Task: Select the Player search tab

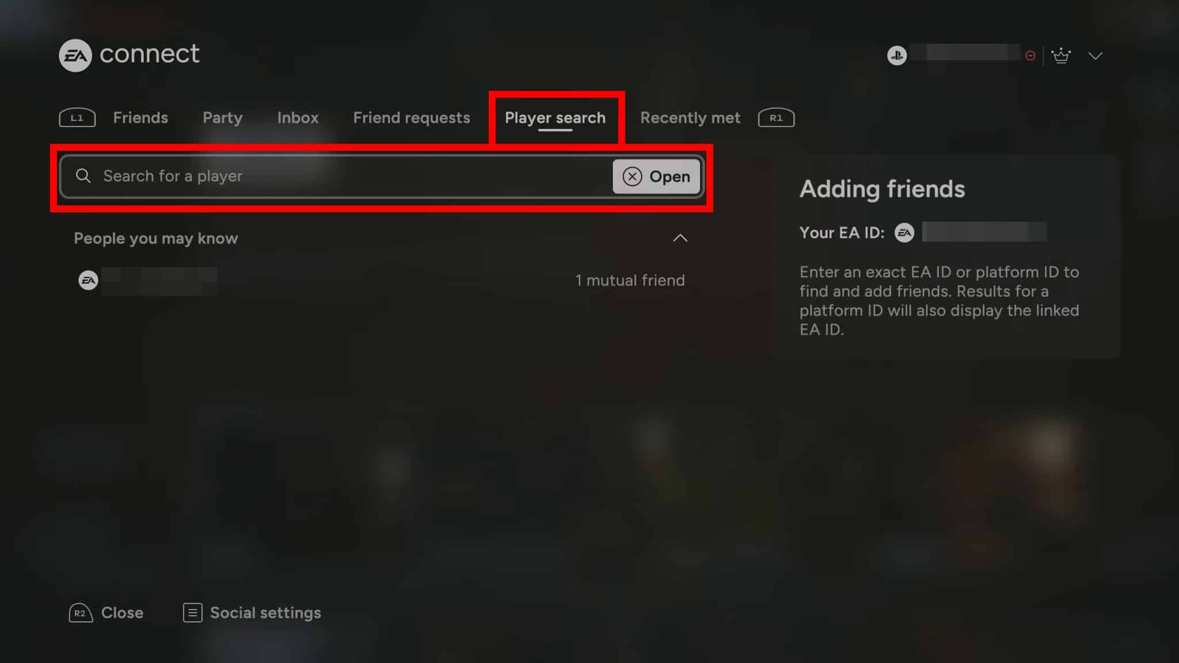Action: click(x=555, y=117)
